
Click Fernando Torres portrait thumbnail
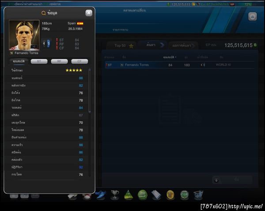click(x=24, y=35)
